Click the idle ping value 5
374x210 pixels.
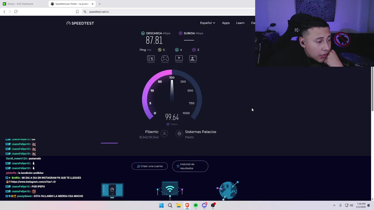pos(164,50)
